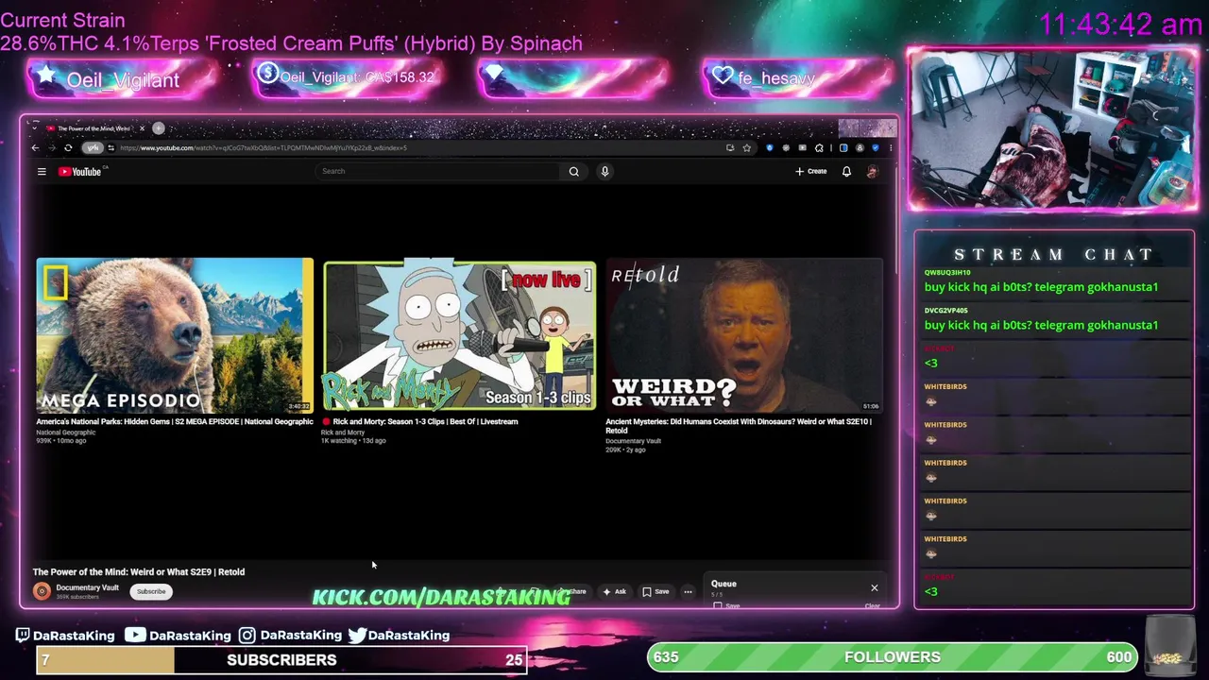This screenshot has height=680, width=1209.
Task: Click the Oeil_Vigilant CA$158.32 badge
Action: [x=347, y=77]
